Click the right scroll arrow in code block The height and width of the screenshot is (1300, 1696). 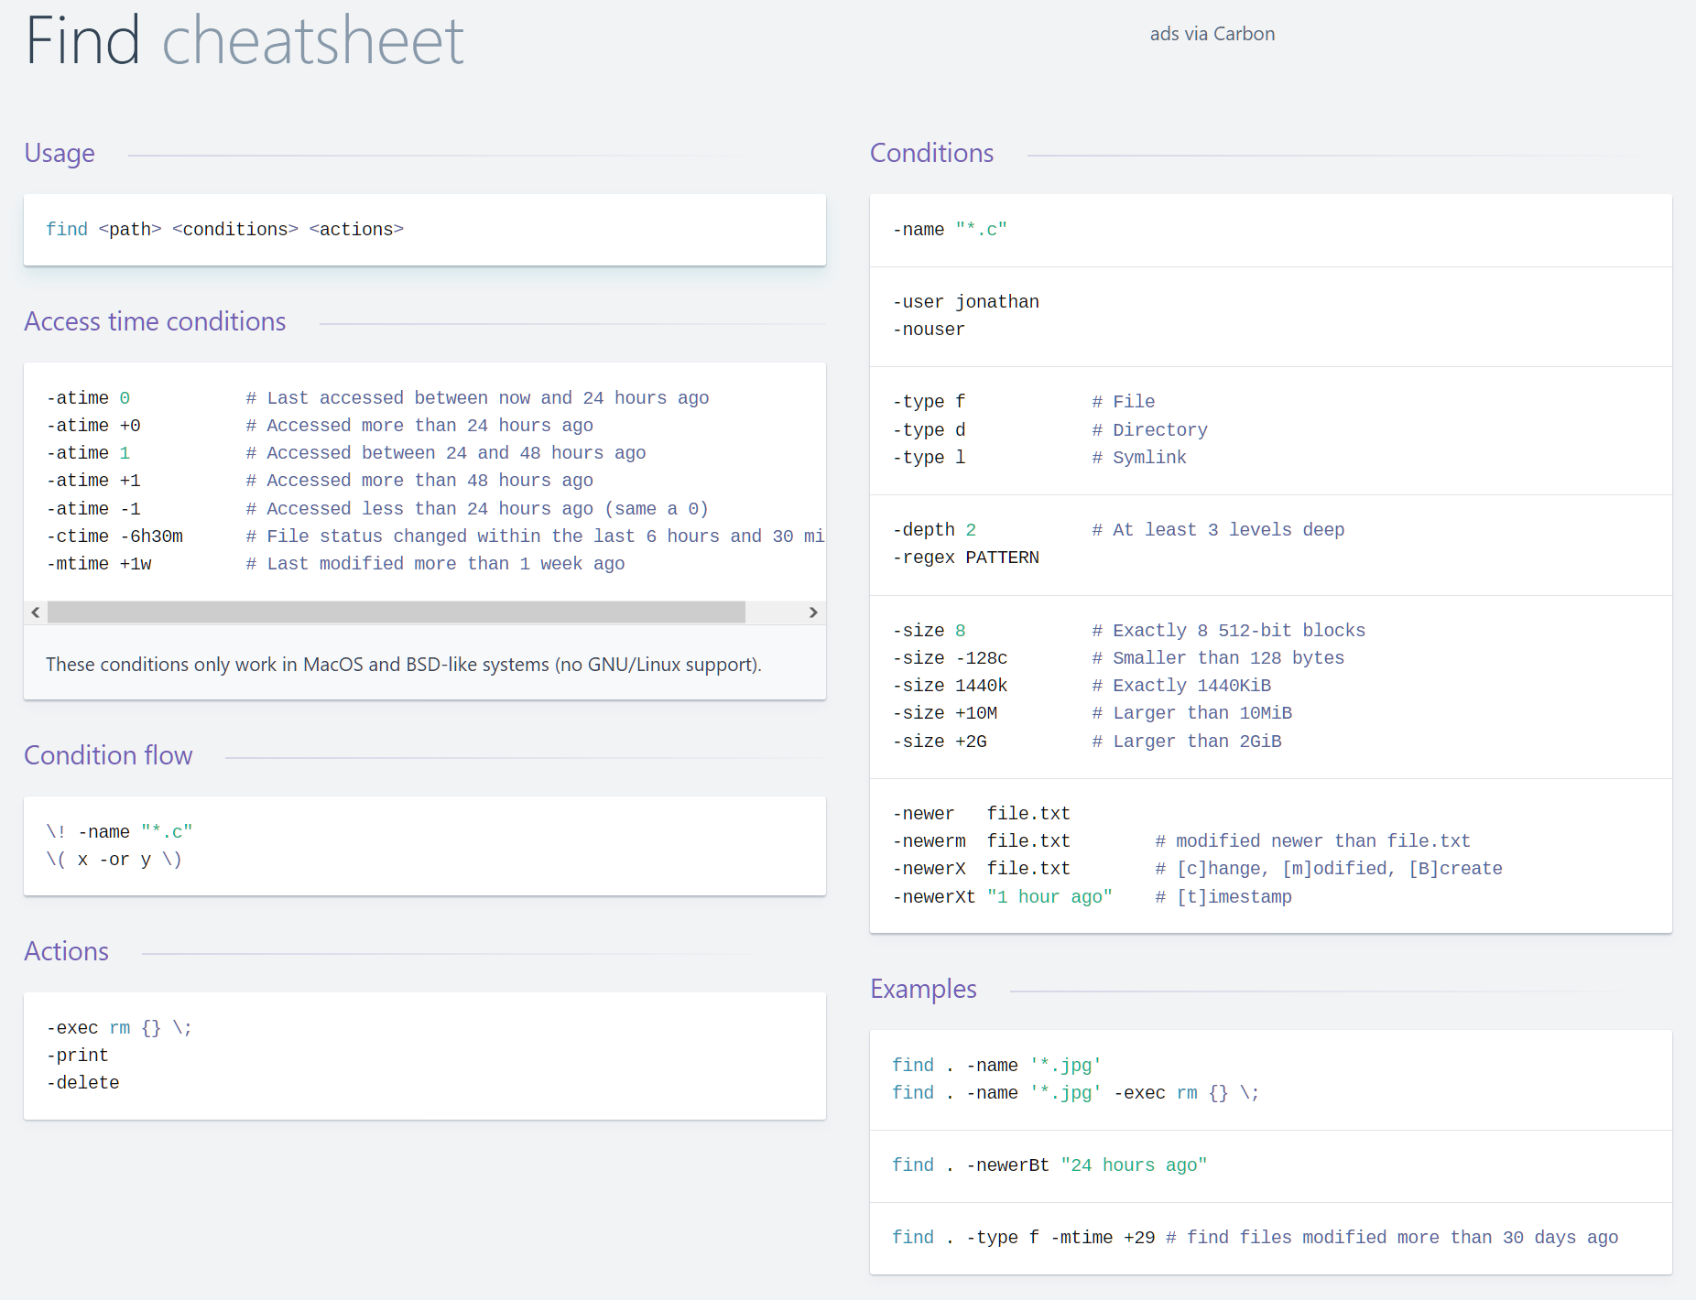click(813, 612)
